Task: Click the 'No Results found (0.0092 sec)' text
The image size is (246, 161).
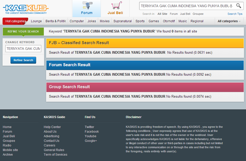Action: [x=189, y=74]
